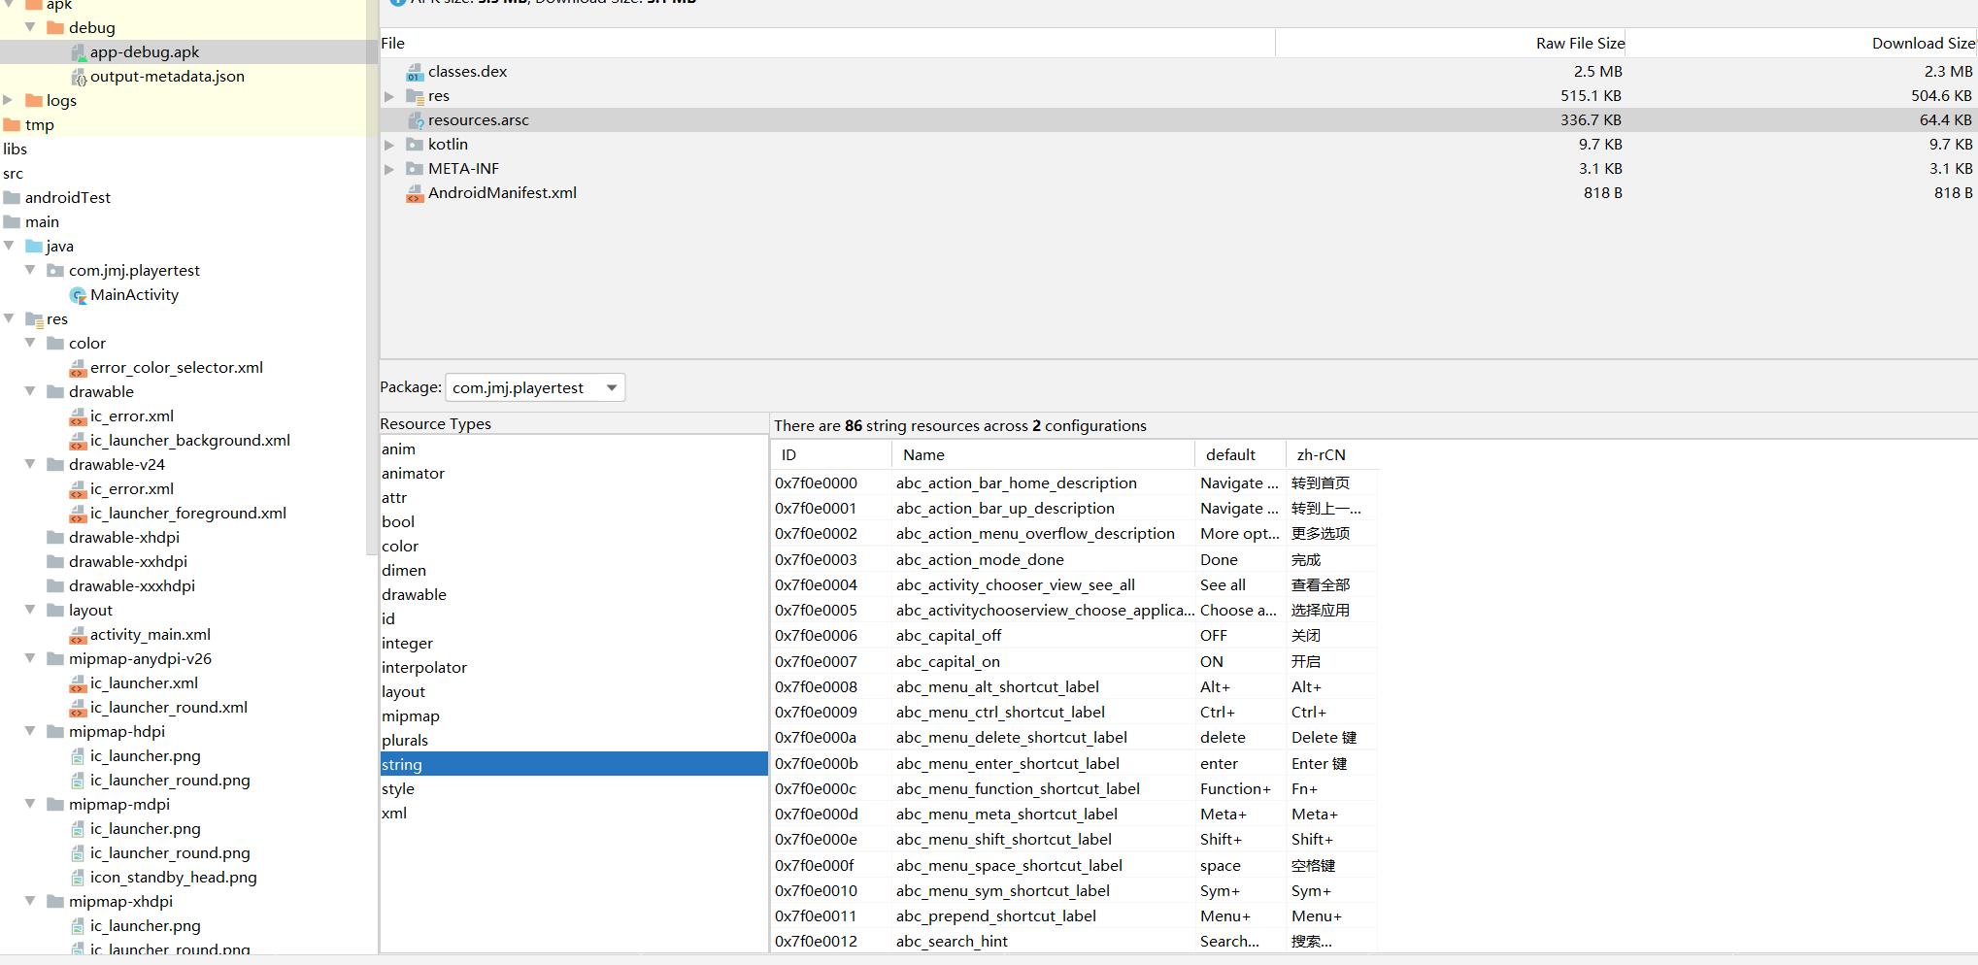Select the plurals resource type
The height and width of the screenshot is (965, 1978).
[574, 741]
